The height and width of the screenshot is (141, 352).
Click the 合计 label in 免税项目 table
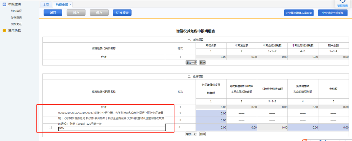click(104, 107)
